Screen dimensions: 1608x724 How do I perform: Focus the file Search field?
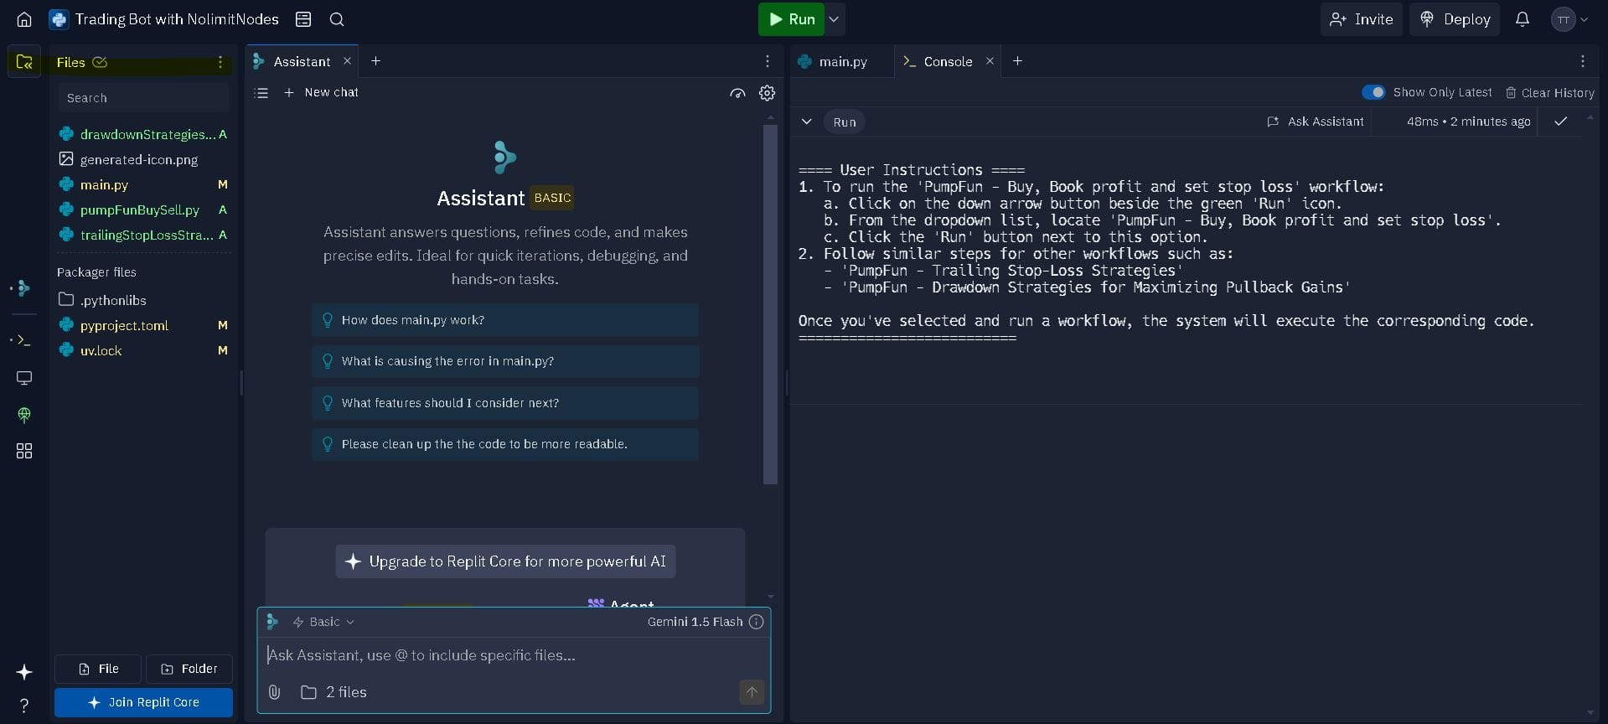pyautogui.click(x=143, y=98)
